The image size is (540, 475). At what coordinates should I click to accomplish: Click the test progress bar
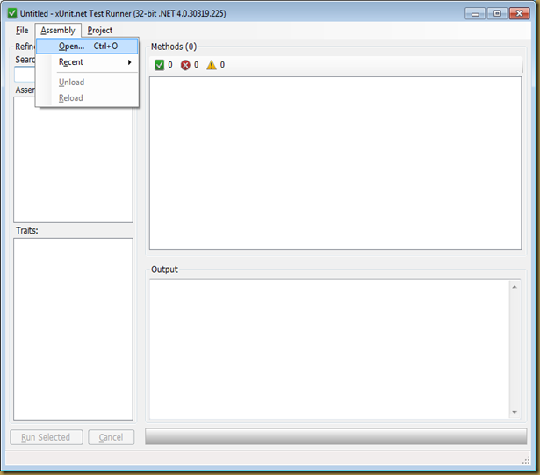pyautogui.click(x=335, y=436)
